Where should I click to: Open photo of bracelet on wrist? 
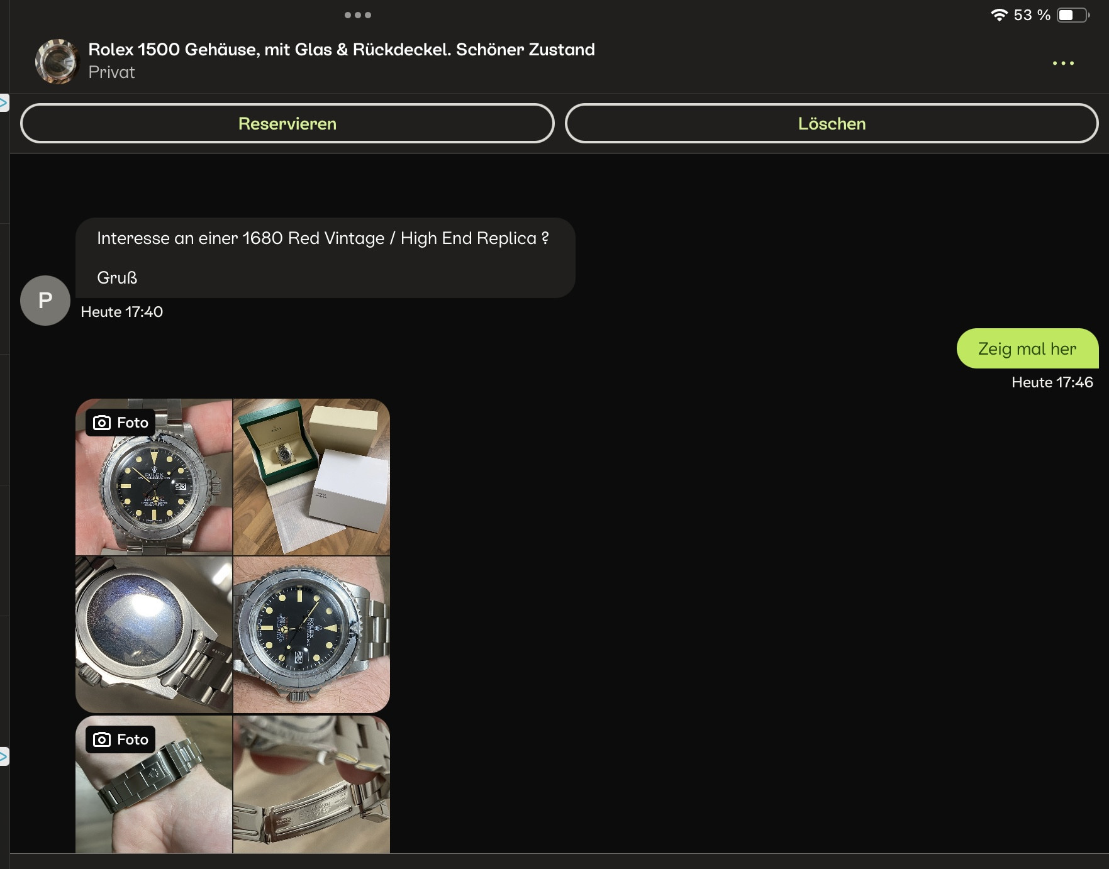pos(153,784)
